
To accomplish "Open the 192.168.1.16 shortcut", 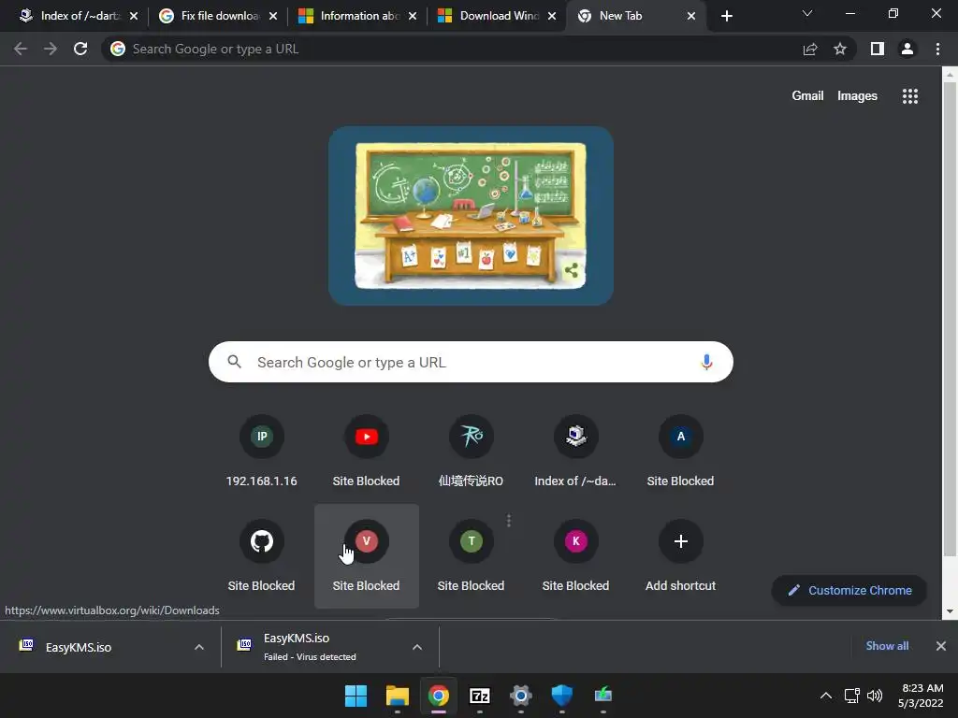I will coord(262,452).
